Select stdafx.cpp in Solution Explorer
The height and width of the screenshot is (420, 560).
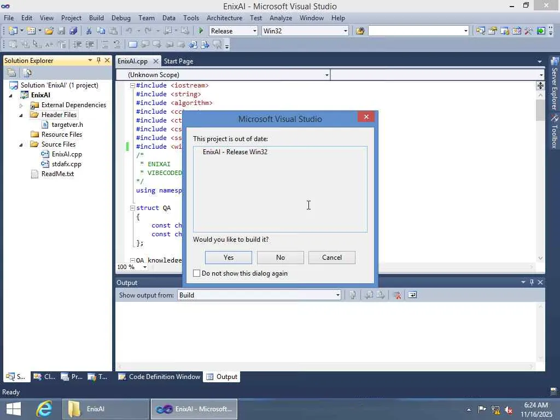click(66, 164)
